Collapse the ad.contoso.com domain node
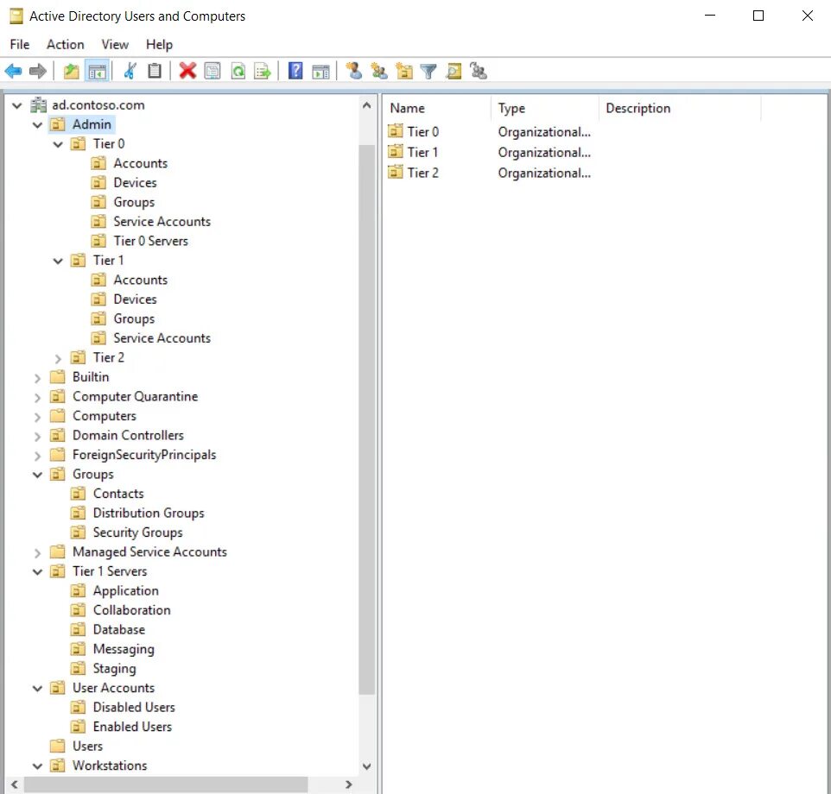 (x=17, y=105)
